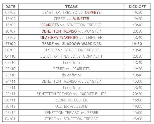Image resolution: width=154 pixels, height=124 pixels.
Task: Click the bold 27/09 date cell
Action: click(10, 44)
